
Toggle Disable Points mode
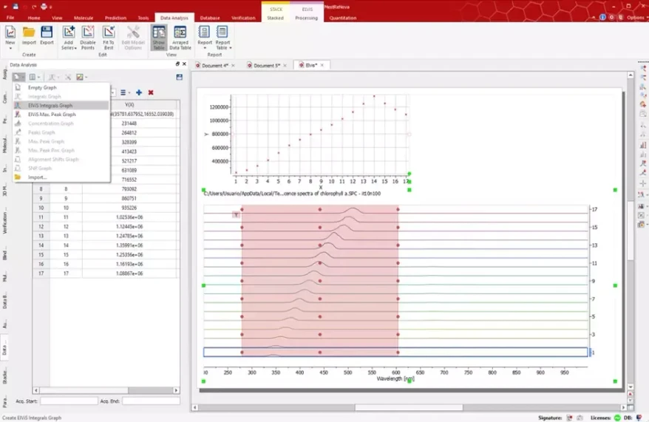(x=88, y=38)
